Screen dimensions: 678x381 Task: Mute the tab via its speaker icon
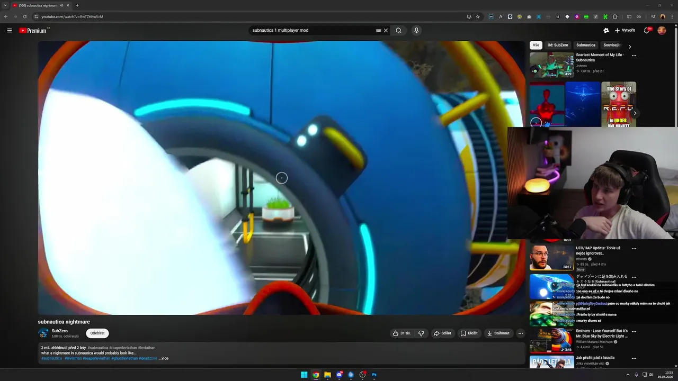[x=61, y=5]
